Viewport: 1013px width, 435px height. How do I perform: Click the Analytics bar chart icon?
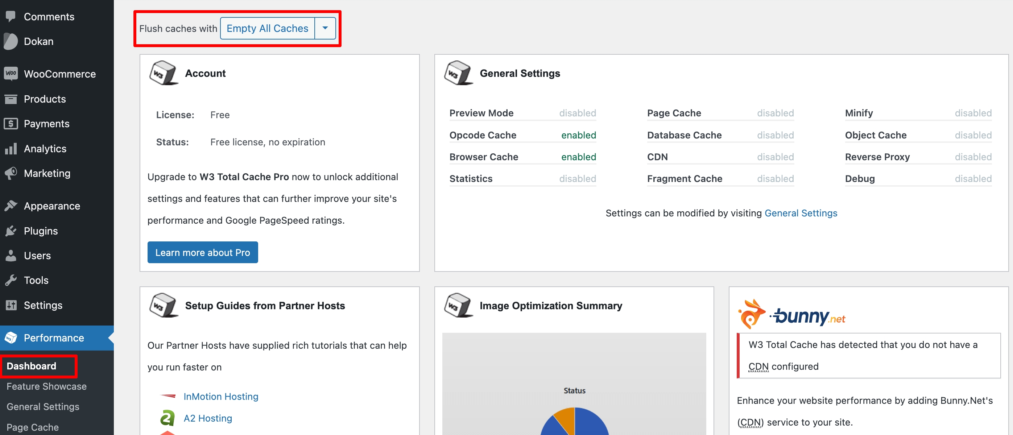(x=11, y=148)
